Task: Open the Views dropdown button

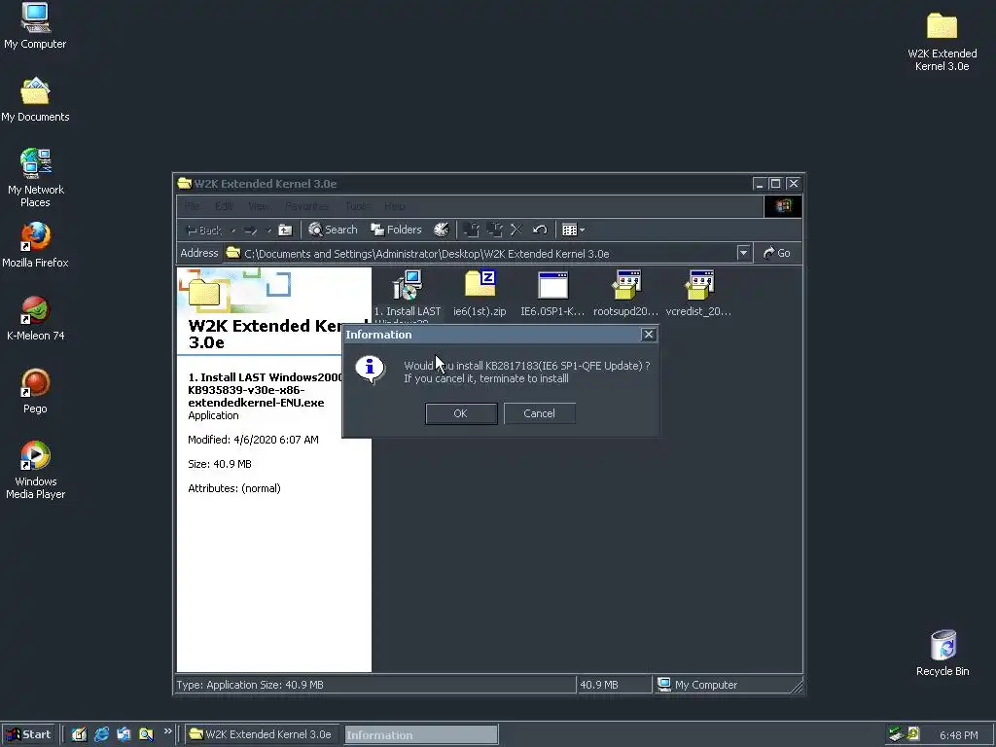Action: tap(573, 230)
